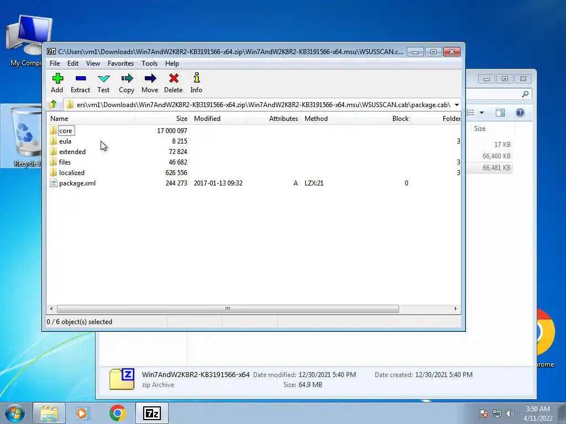Viewport: 566px width, 424px height.
Task: Sort by the Name column header
Action: (x=91, y=119)
